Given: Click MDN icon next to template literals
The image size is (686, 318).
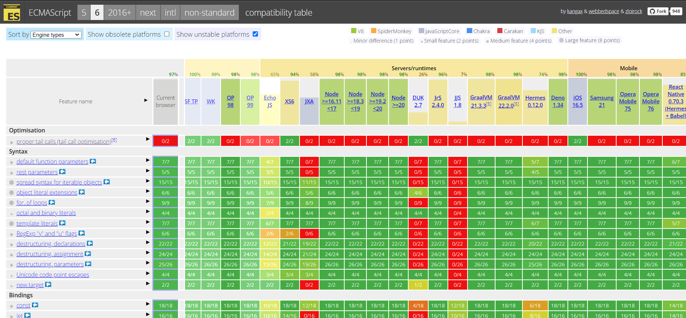Looking at the screenshot, I should tap(63, 223).
